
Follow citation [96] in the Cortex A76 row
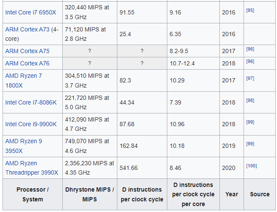click(x=250, y=62)
